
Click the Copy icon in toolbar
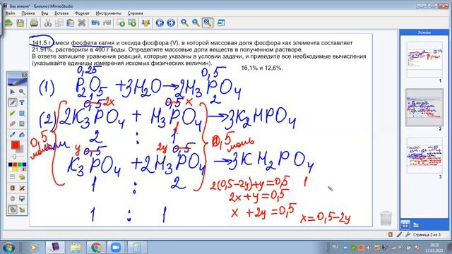pyautogui.click(x=59, y=23)
